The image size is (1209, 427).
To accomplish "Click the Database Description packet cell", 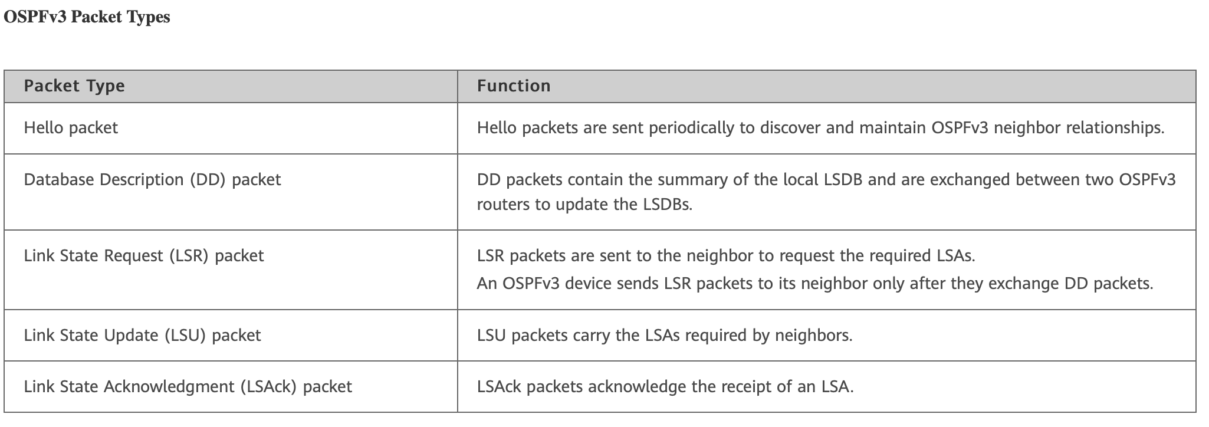I will 152,179.
